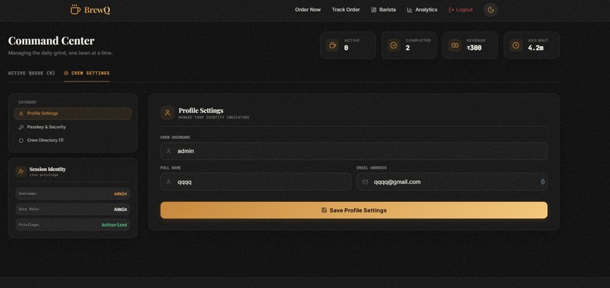Select the Avg Wait value 4.2m
The height and width of the screenshot is (288, 610).
click(x=536, y=48)
